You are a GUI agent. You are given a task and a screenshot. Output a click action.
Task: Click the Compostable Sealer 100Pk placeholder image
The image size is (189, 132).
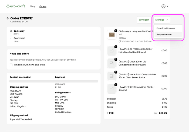pyautogui.click(x=112, y=63)
